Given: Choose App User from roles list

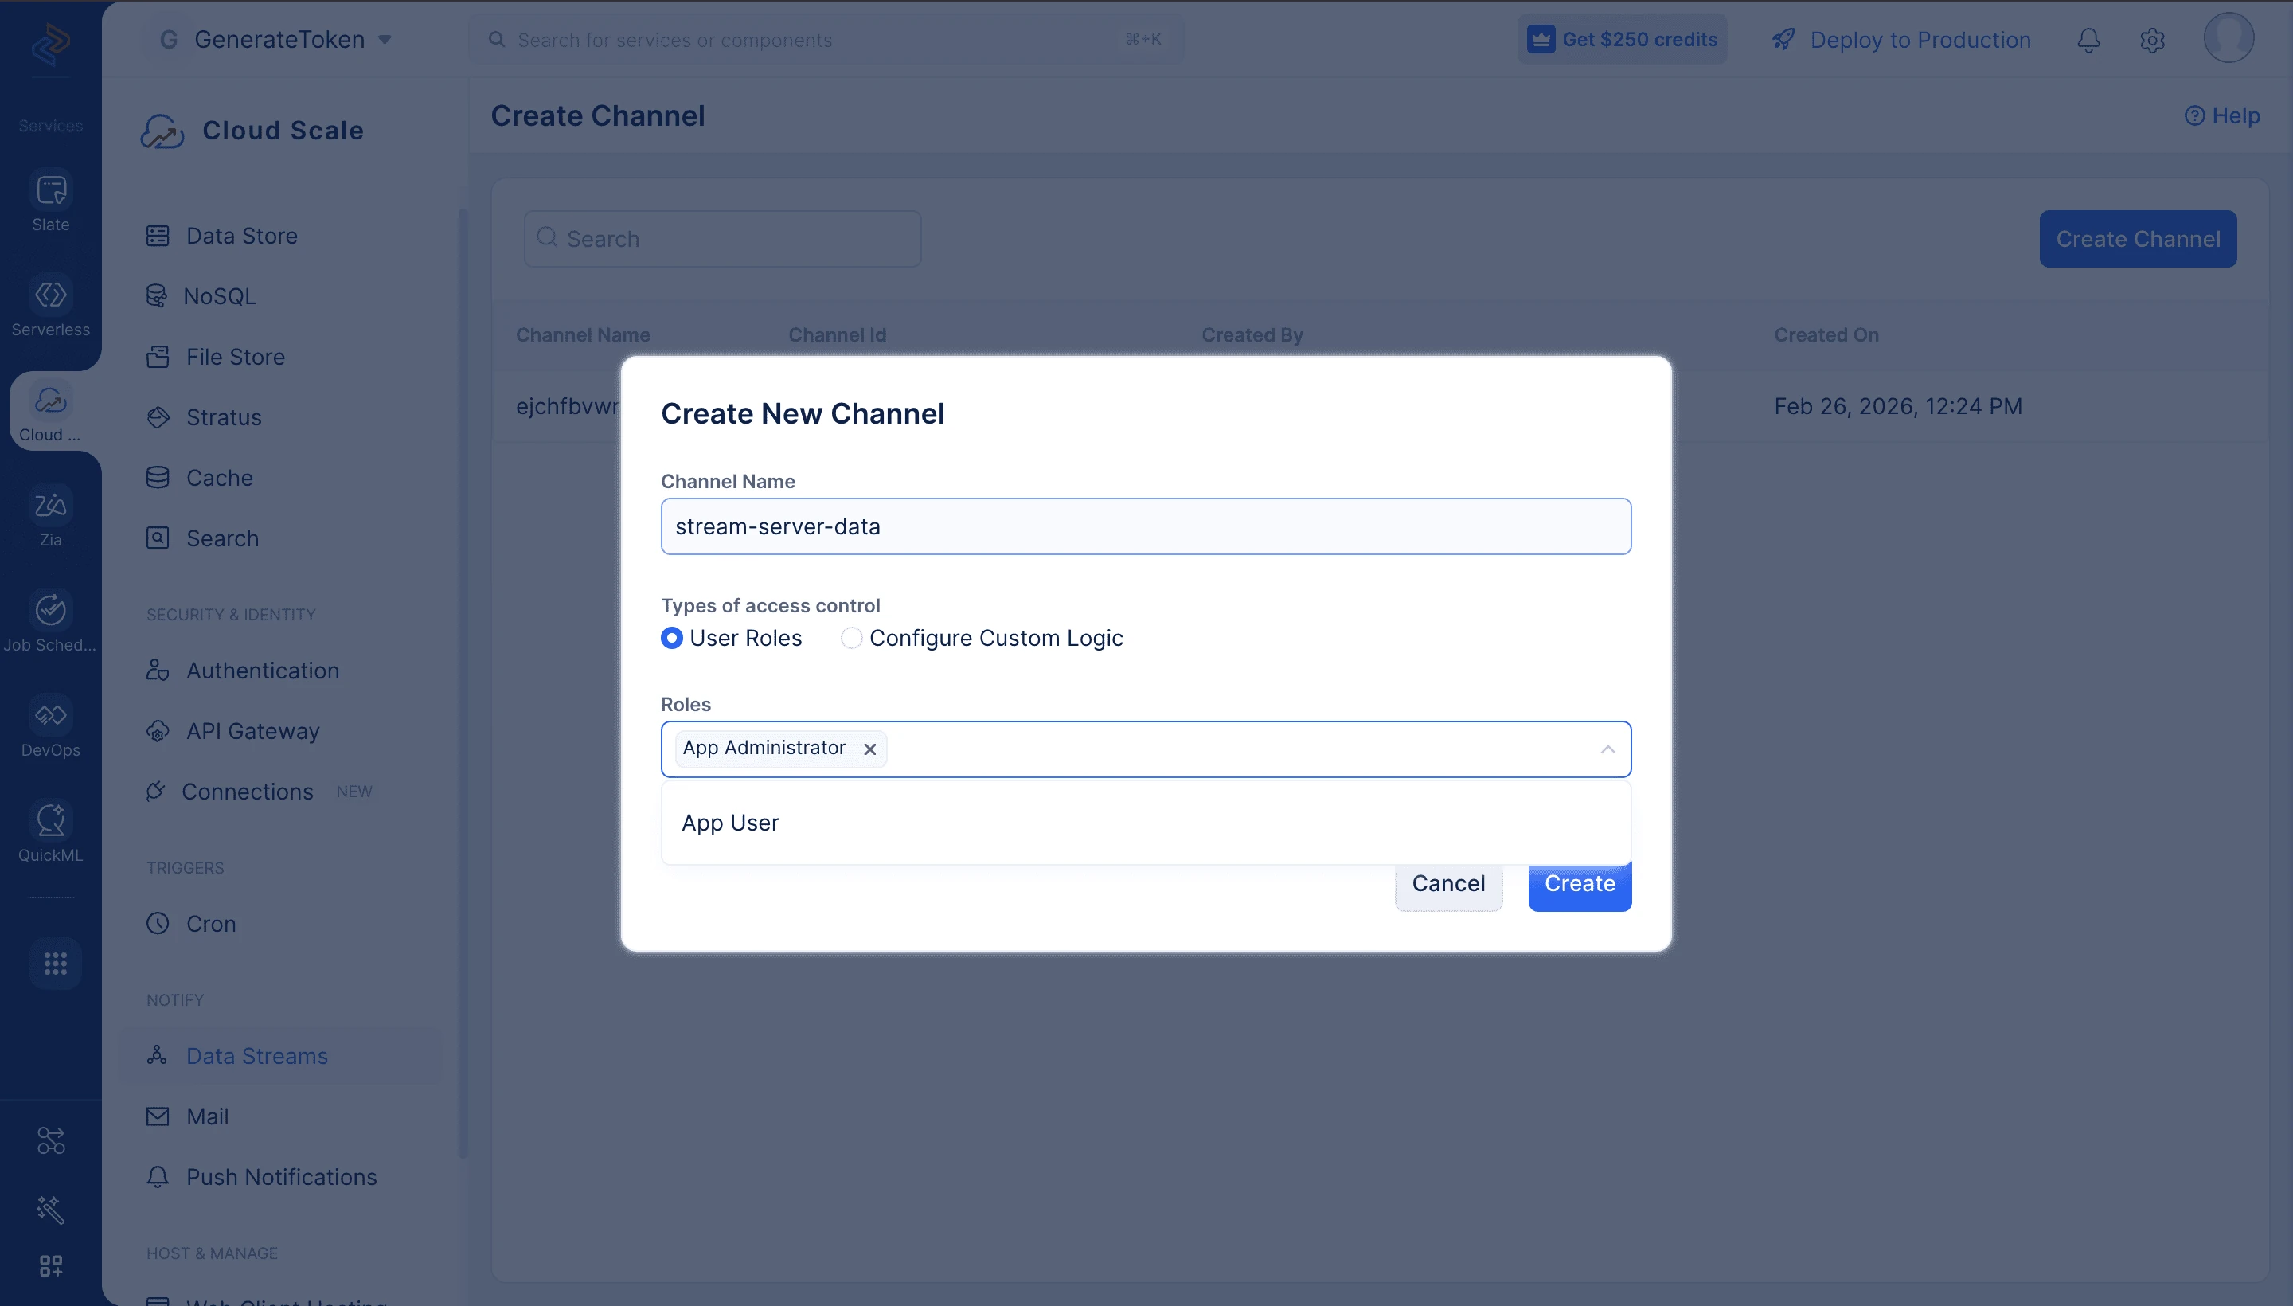Looking at the screenshot, I should pos(1145,823).
